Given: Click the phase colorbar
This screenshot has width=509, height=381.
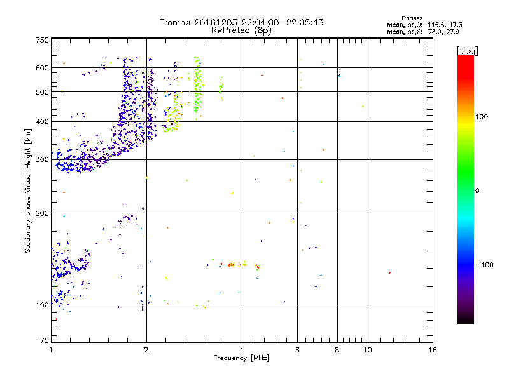Looking at the screenshot, I should [466, 189].
